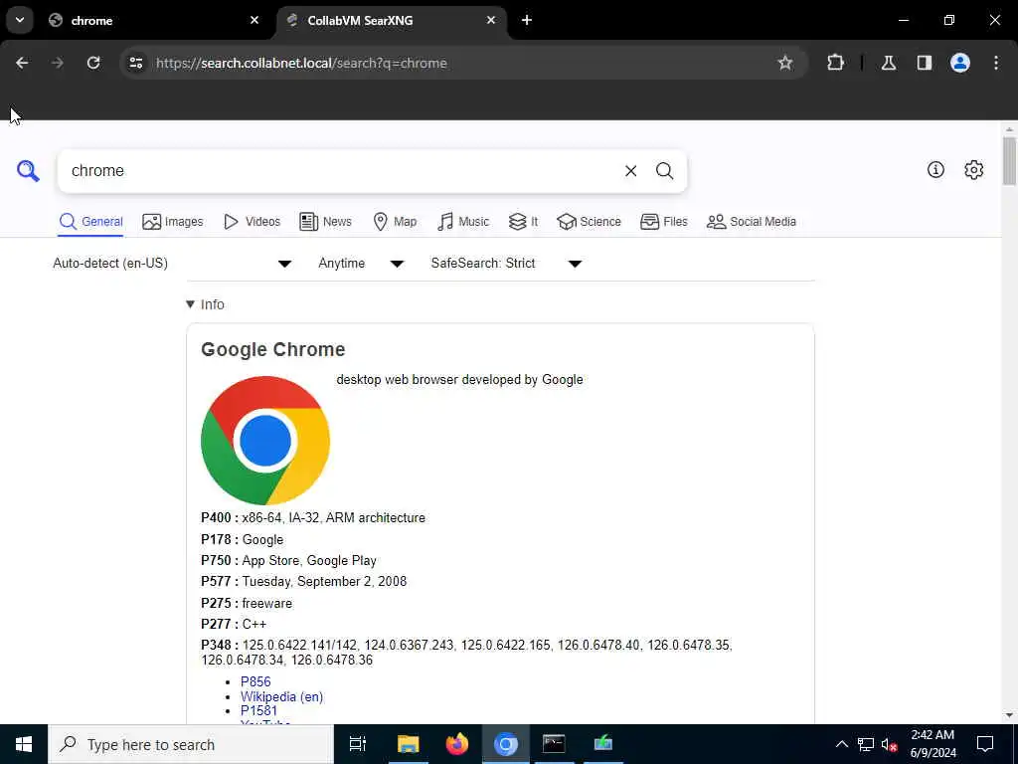Screen dimensions: 1018x764
Task: Select the Science search category
Action: click(x=589, y=222)
